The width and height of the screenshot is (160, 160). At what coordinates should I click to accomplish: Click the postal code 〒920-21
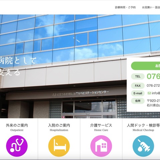[x=153, y=101]
